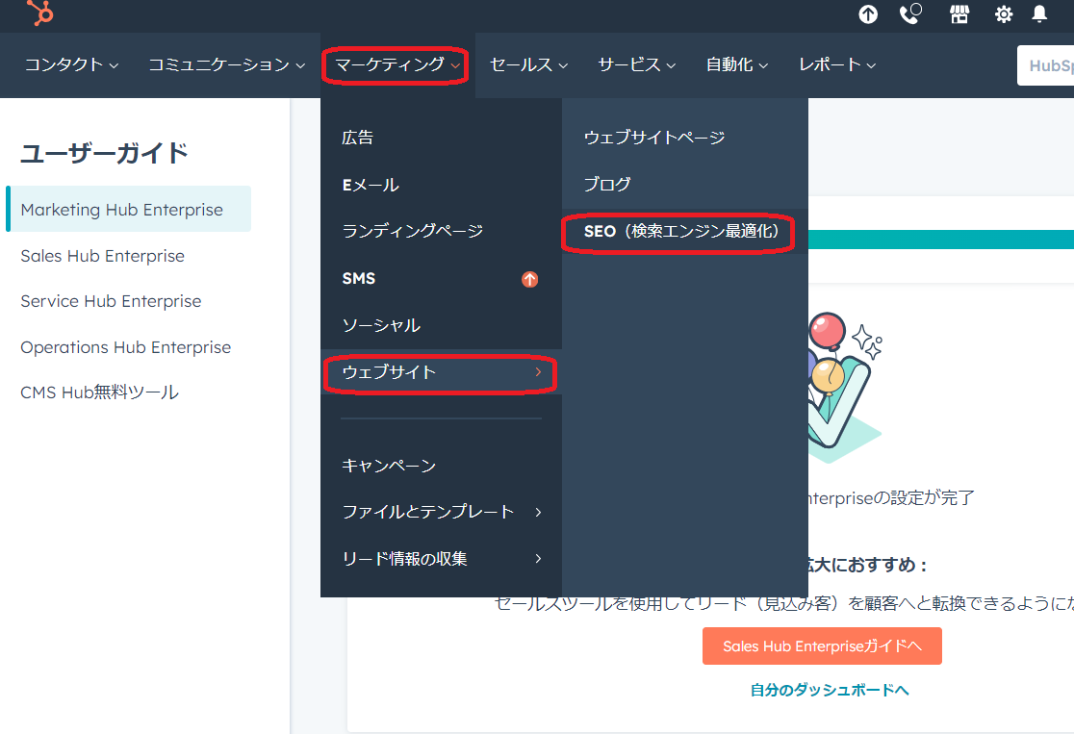Click the orange upgrade badge beside SMS
The height and width of the screenshot is (734, 1074).
pos(529,279)
